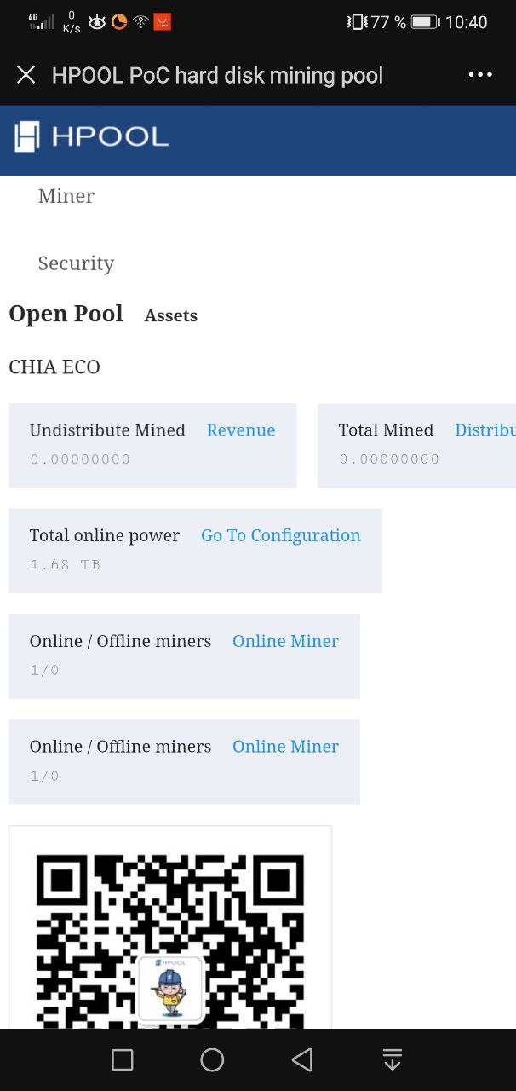This screenshot has width=516, height=1091.
Task: Select the page title HPOOL PoC hard disk mining pool
Action: coord(217,75)
